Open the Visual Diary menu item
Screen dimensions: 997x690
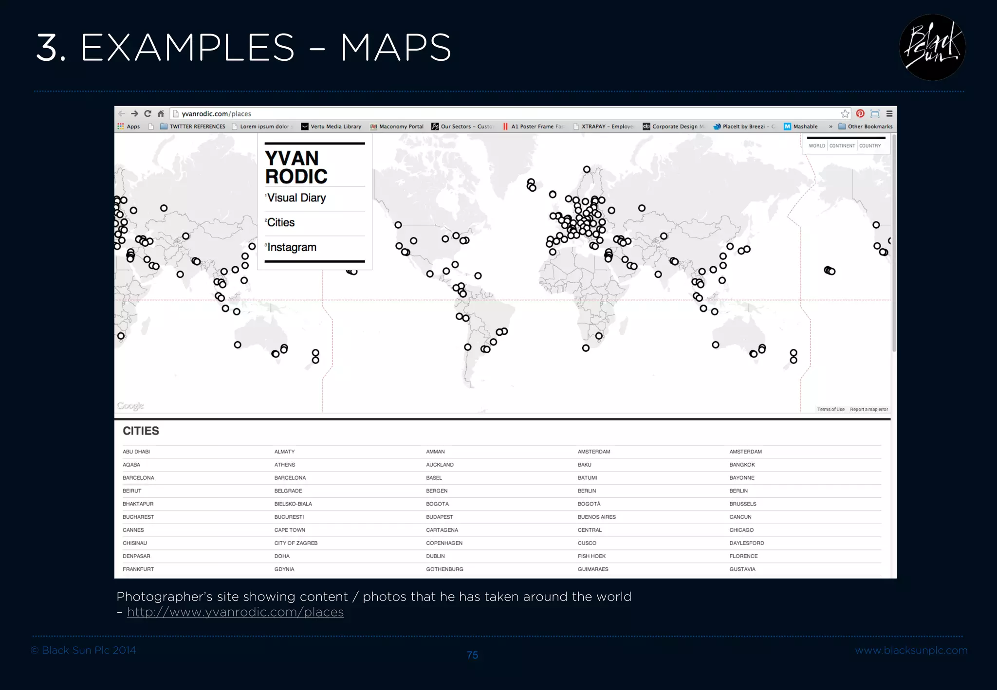click(296, 198)
